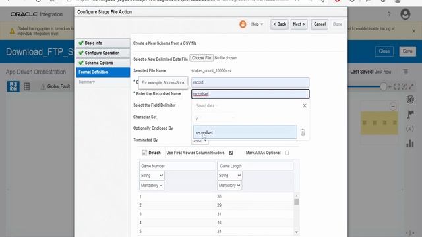This screenshot has height=237, width=422.
Task: Open Game Length Mandatory dropdown
Action: coord(229,186)
